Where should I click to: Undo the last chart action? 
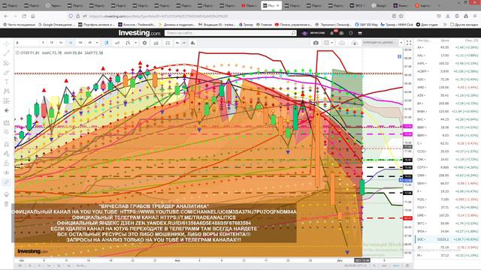pos(177,43)
